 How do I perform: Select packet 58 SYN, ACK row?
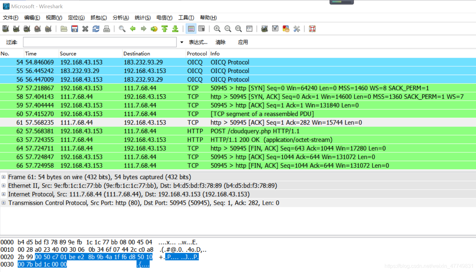point(238,97)
